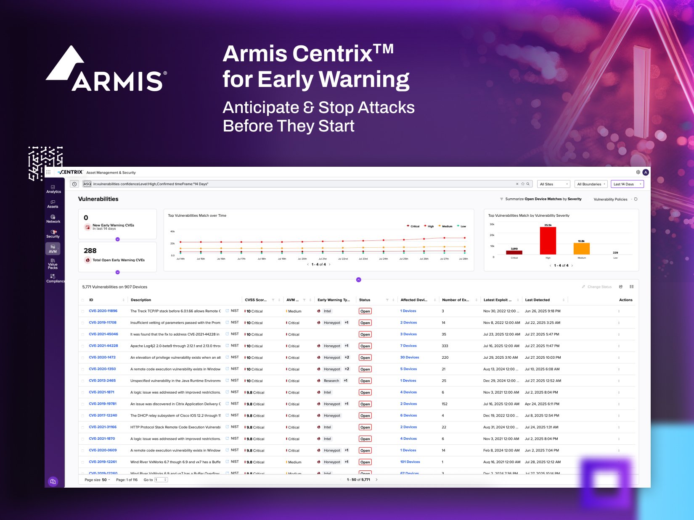Open row actions menu for CVE-2020-11896
This screenshot has width=694, height=520.
click(x=619, y=311)
